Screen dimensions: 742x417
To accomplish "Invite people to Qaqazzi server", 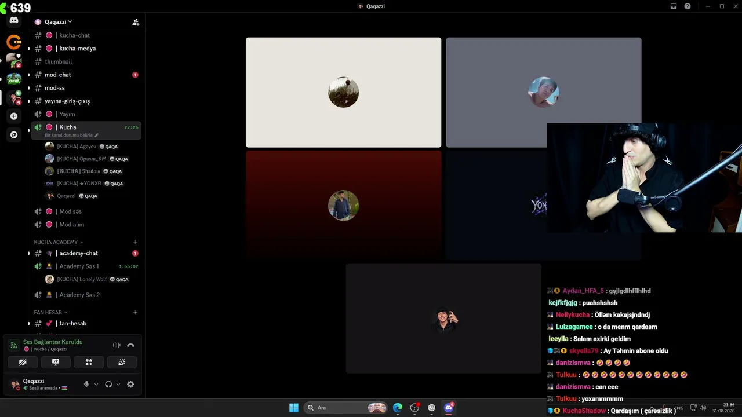I will tap(136, 22).
